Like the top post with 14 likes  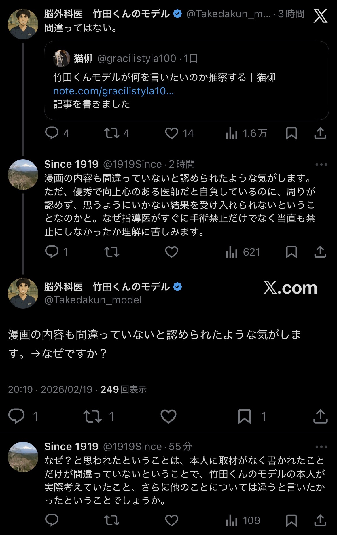[171, 133]
